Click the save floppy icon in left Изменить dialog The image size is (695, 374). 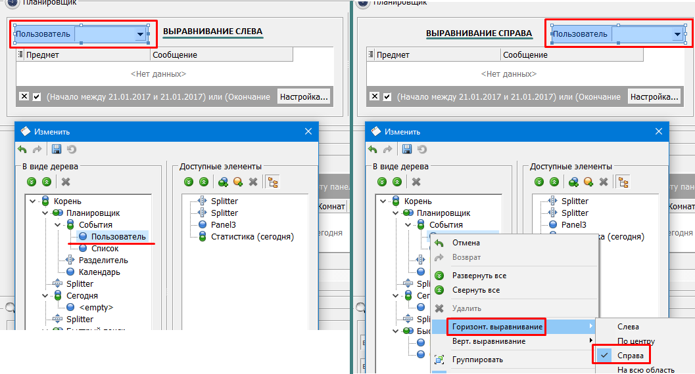[57, 150]
